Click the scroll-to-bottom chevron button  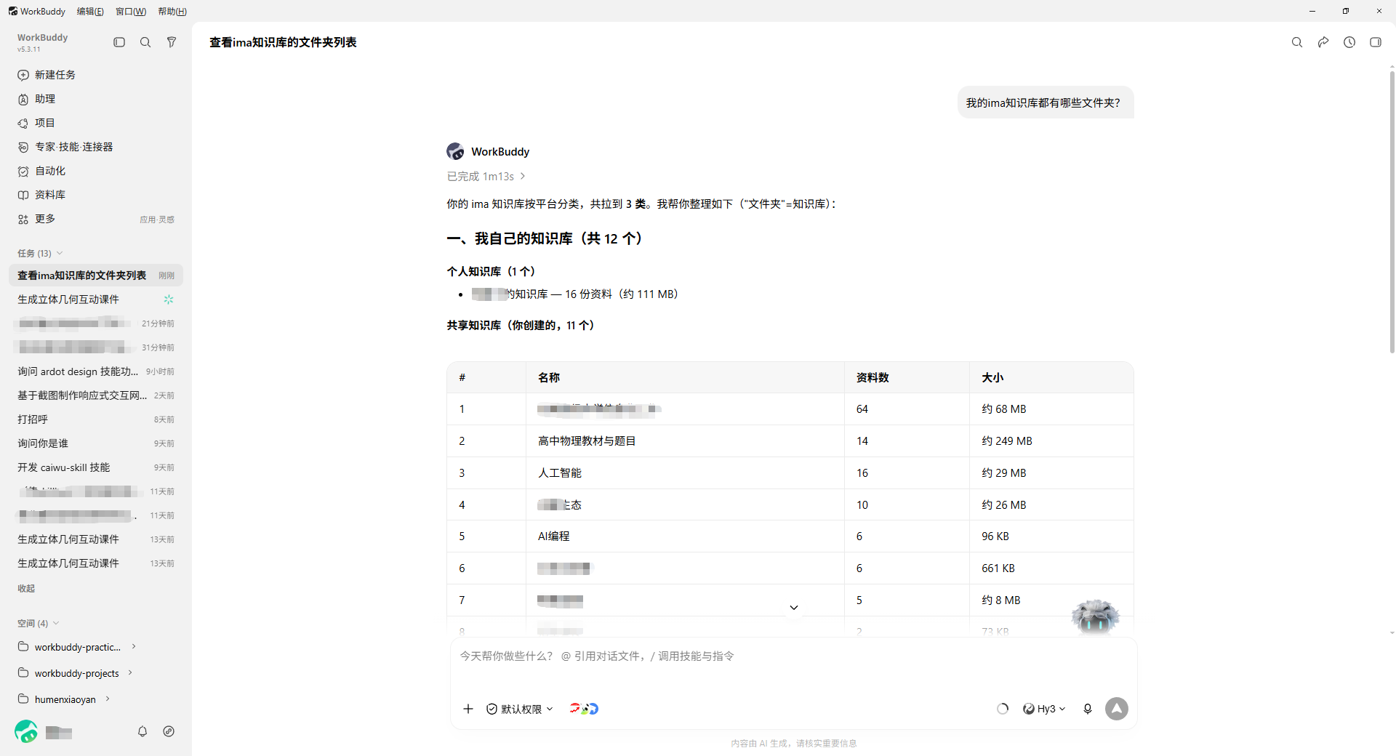click(x=794, y=607)
